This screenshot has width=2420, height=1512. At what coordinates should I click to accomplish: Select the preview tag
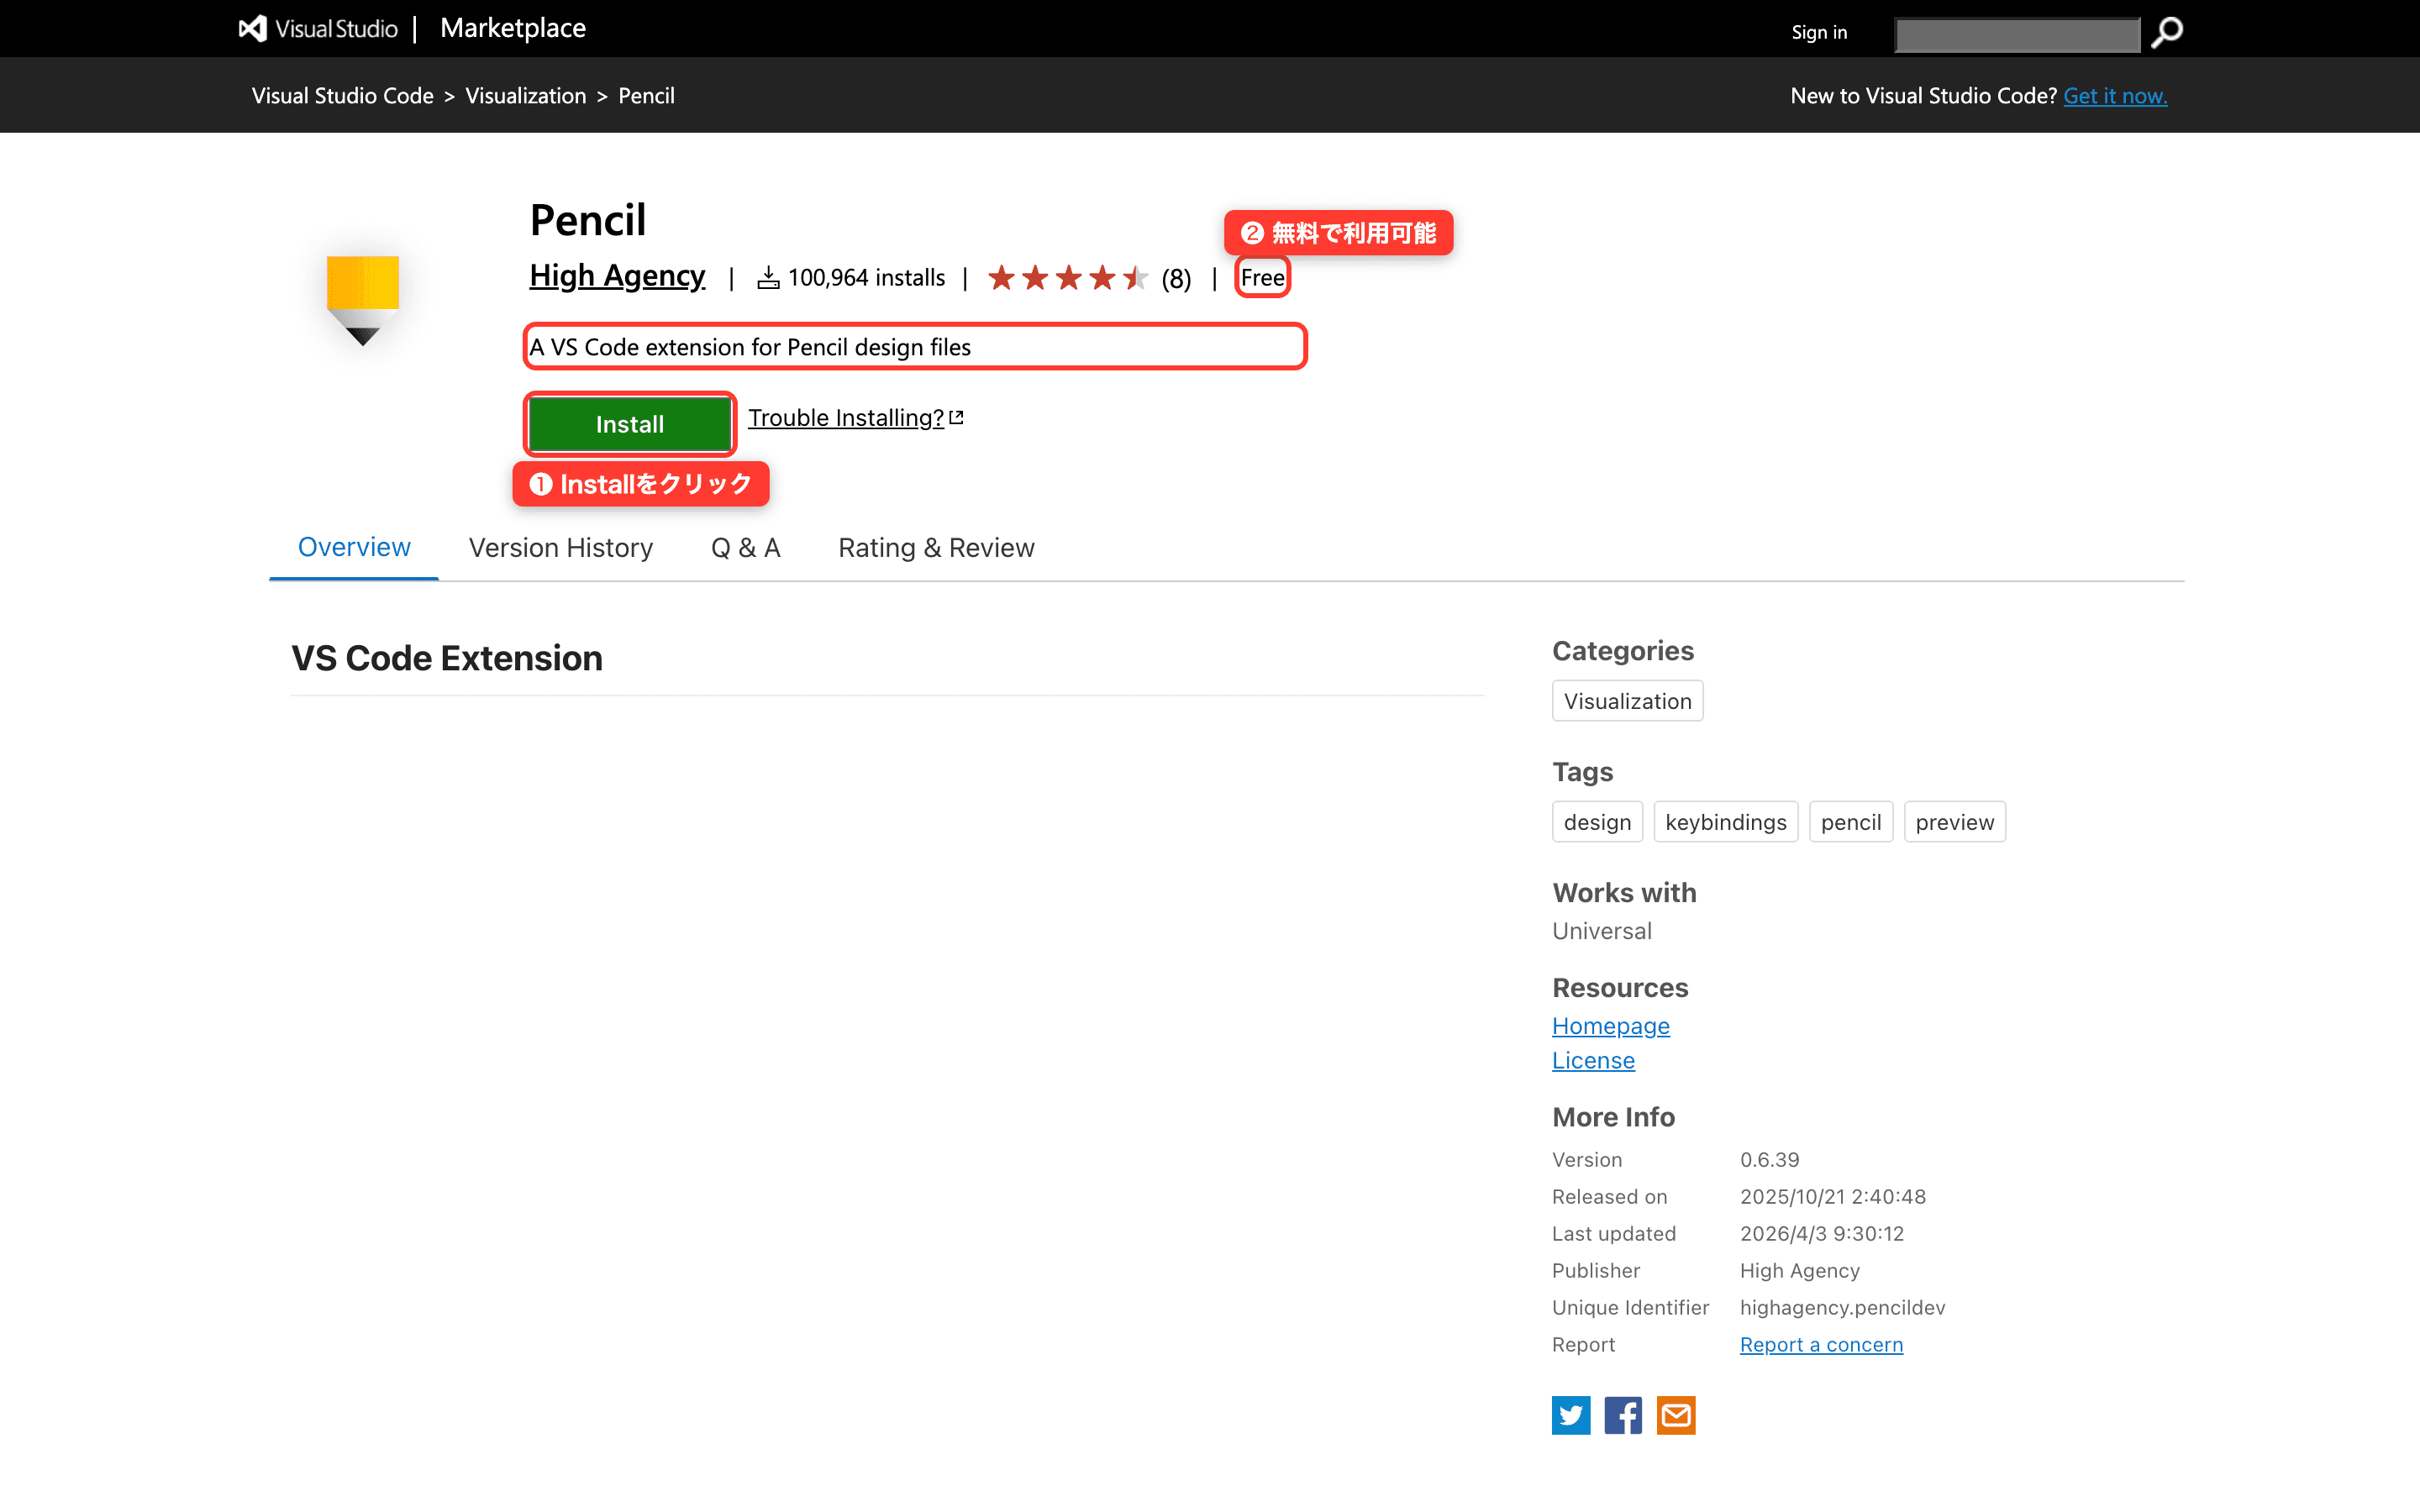click(x=1954, y=822)
